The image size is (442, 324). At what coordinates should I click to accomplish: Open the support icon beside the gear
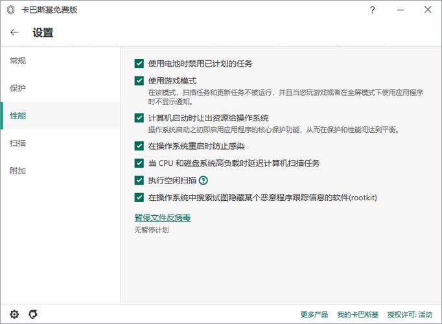(x=33, y=314)
